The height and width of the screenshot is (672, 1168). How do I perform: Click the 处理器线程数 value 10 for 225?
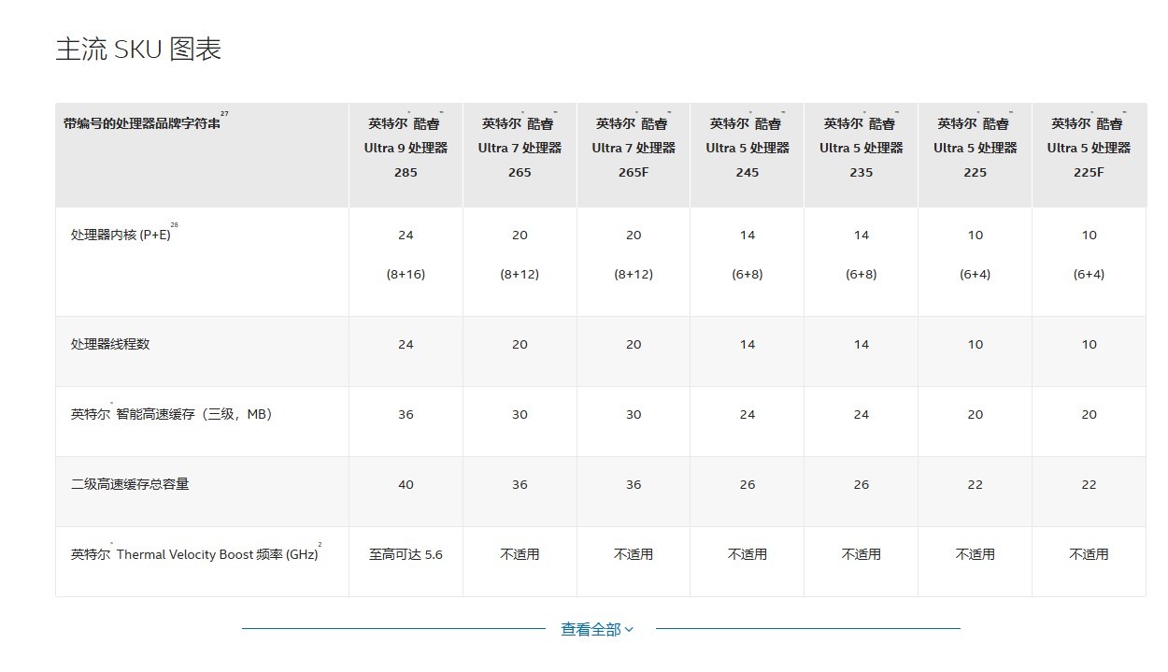pyautogui.click(x=976, y=344)
